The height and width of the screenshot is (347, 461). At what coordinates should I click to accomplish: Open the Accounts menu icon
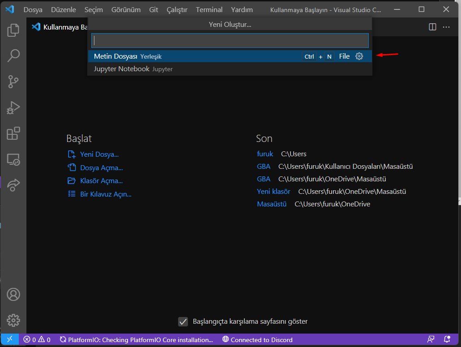13,294
